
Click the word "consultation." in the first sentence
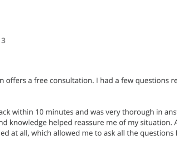tap(72, 80)
